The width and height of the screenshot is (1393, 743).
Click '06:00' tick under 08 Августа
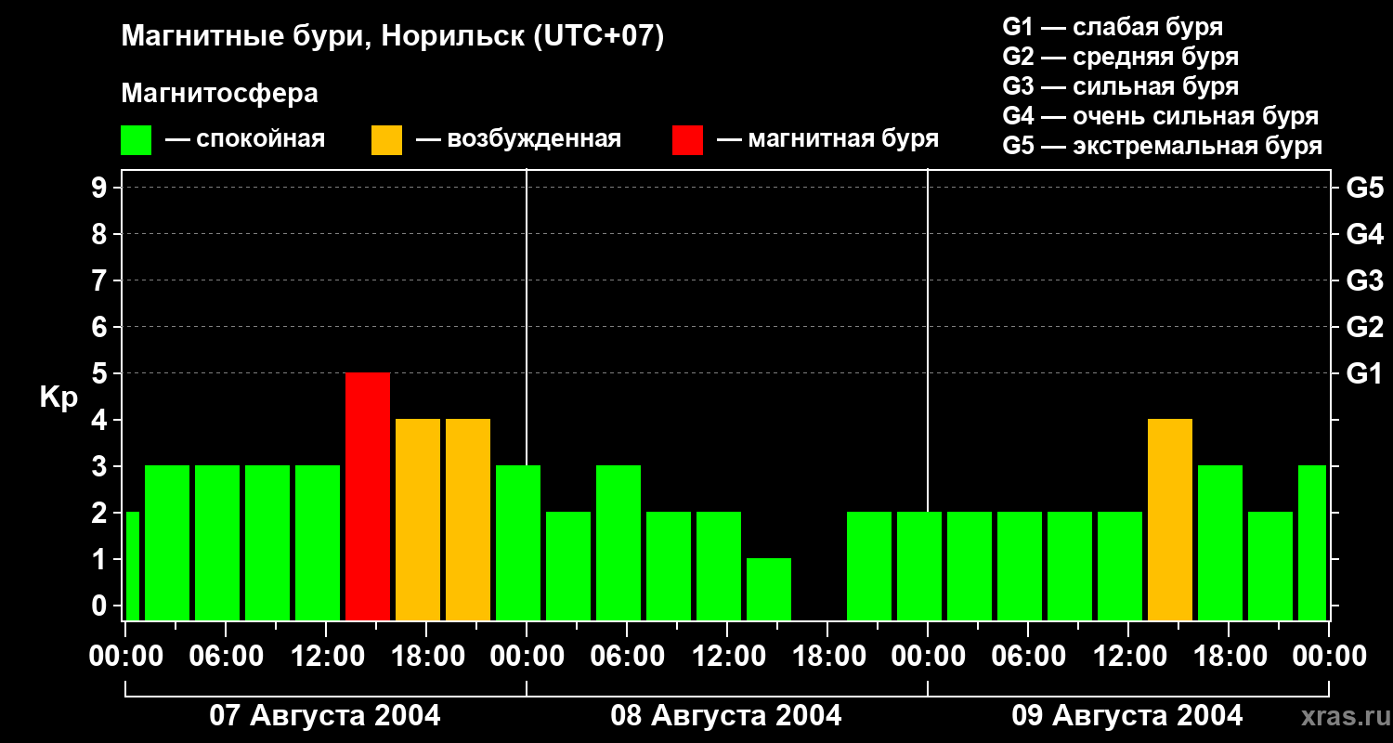pos(627,657)
